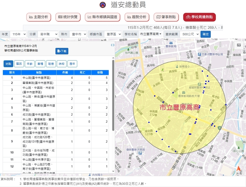Image resolution: width=246 pixels, height=187 pixels.
Task: Click the 大車河豐原中山場 parking icon
Action: pyautogui.click(x=199, y=54)
